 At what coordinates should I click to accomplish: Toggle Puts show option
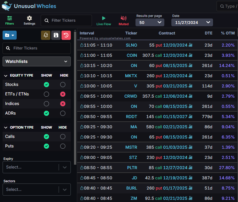[46, 146]
